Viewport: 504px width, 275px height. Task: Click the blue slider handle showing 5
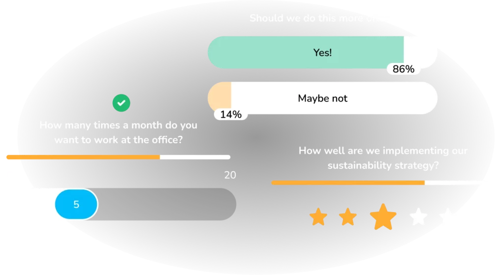pyautogui.click(x=76, y=204)
